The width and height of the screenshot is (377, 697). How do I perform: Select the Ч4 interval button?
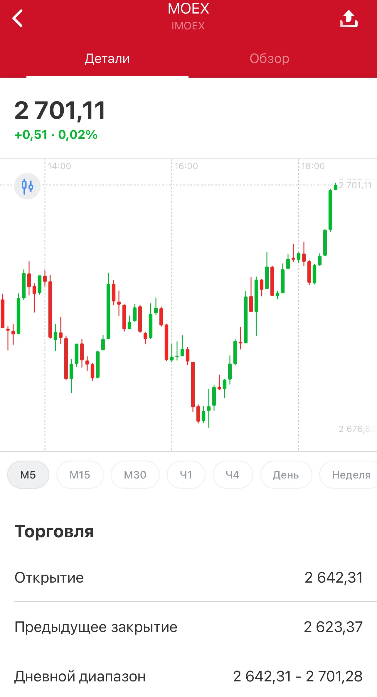[x=233, y=475]
